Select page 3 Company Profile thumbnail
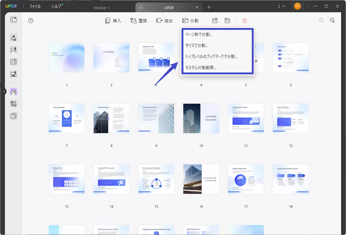Viewport: 346px width, 235px height. click(x=156, y=58)
